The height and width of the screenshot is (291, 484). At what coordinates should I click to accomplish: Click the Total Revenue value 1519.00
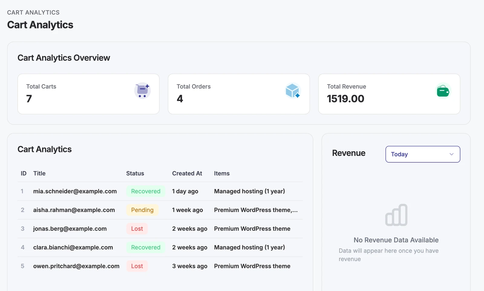tap(345, 99)
